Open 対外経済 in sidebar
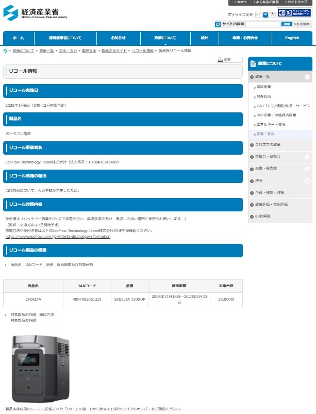Viewport: 316px width, 414px height. click(263, 96)
